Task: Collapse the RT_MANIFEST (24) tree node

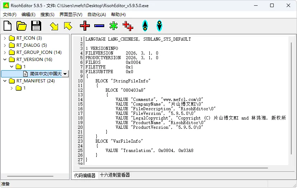Action: coord(5,81)
